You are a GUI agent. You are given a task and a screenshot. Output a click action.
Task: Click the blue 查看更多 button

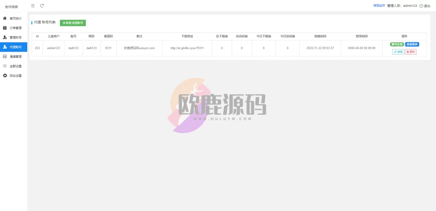click(x=412, y=44)
